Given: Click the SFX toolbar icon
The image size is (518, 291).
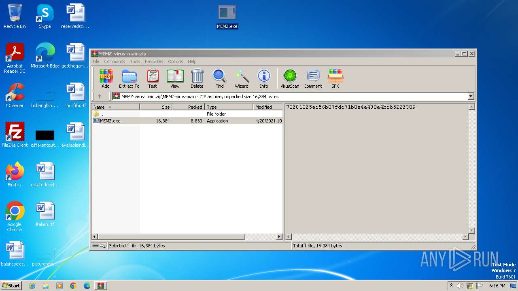Looking at the screenshot, I should click(335, 78).
